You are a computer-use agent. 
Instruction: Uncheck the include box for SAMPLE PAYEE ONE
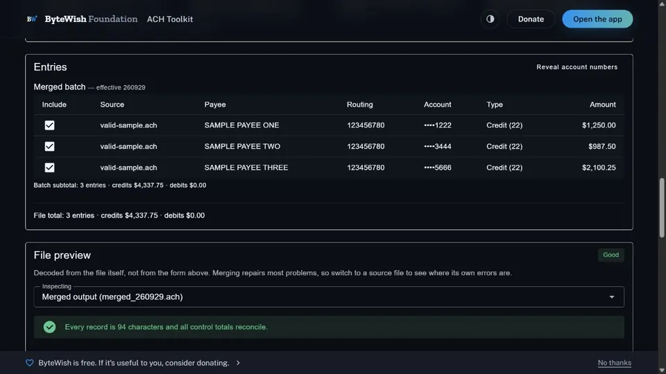pos(50,125)
